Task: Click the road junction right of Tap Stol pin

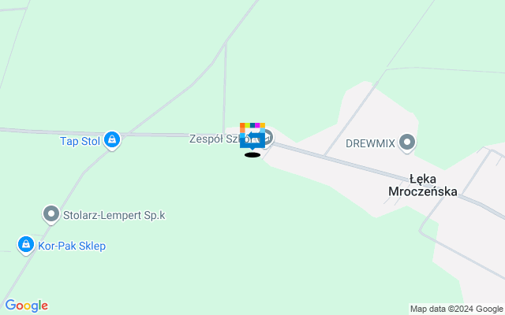Action: (x=128, y=134)
